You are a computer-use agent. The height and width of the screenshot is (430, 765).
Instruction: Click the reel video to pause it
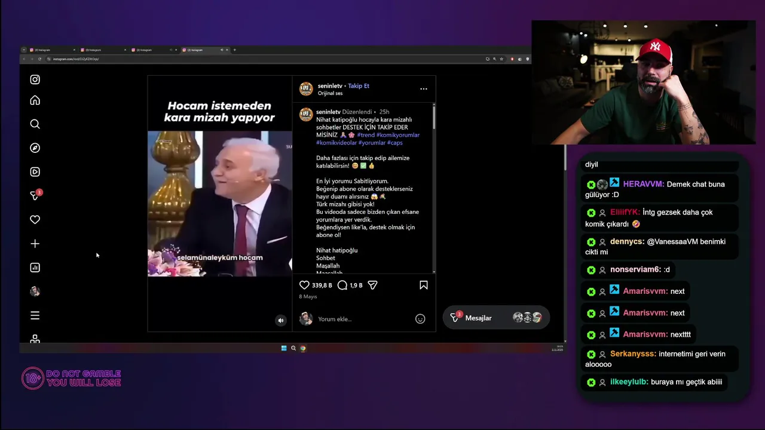[x=220, y=203]
